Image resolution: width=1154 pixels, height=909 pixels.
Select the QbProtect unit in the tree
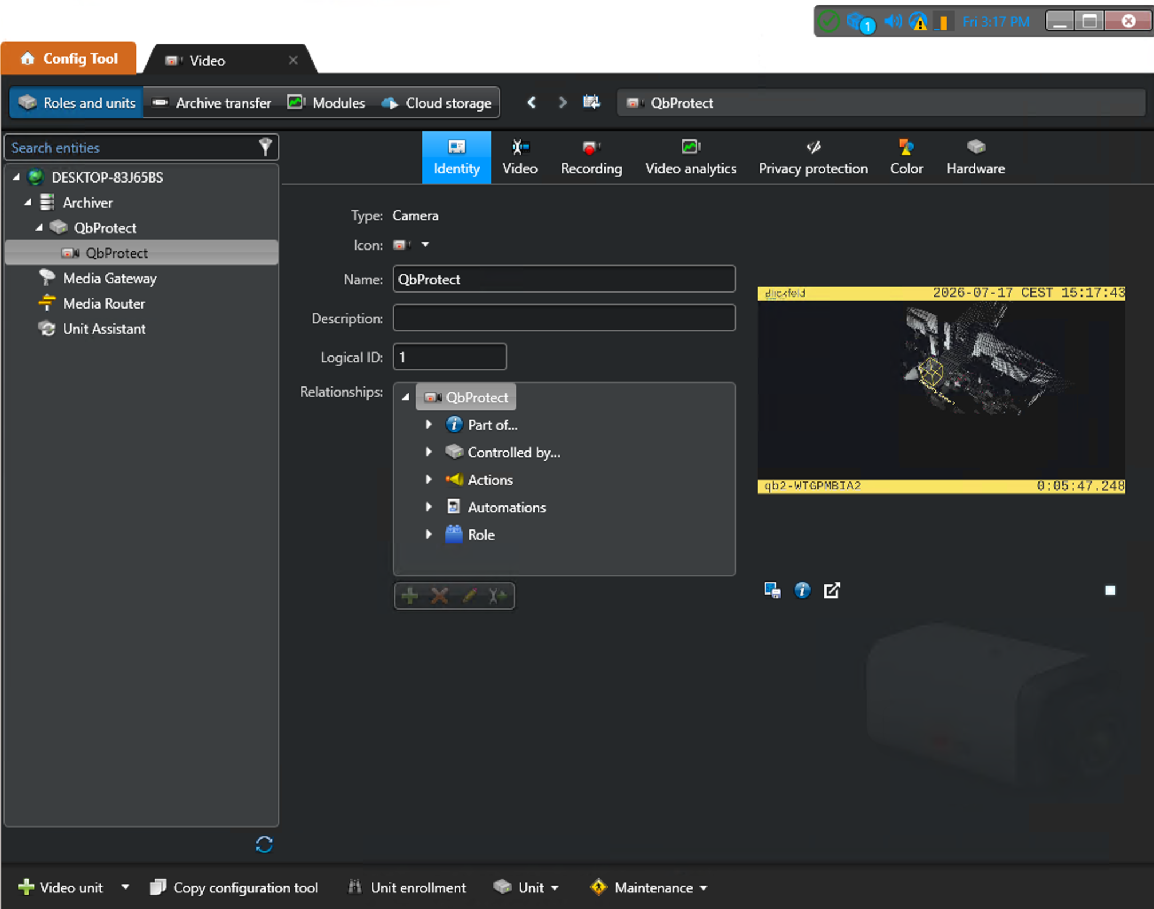click(105, 228)
